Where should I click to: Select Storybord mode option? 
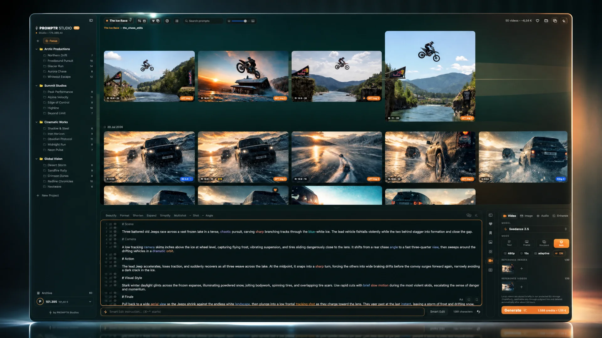(544, 243)
